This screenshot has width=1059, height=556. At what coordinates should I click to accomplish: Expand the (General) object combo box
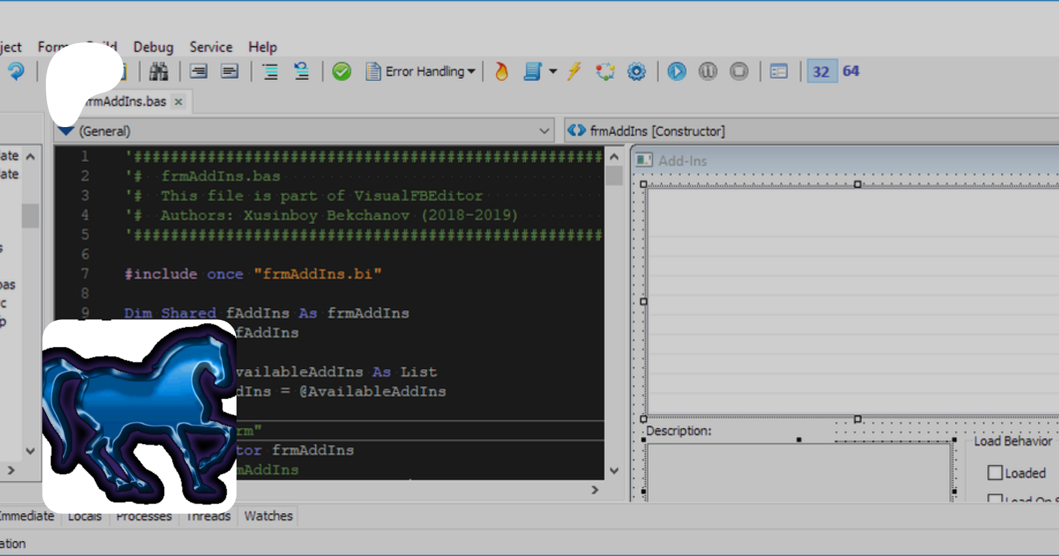[544, 131]
